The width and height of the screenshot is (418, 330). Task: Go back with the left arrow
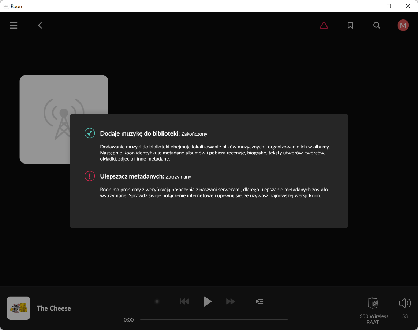coord(40,25)
